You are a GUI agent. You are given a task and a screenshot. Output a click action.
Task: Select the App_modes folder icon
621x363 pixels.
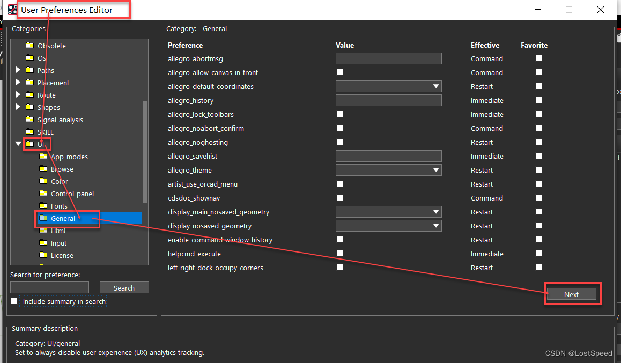(x=43, y=157)
